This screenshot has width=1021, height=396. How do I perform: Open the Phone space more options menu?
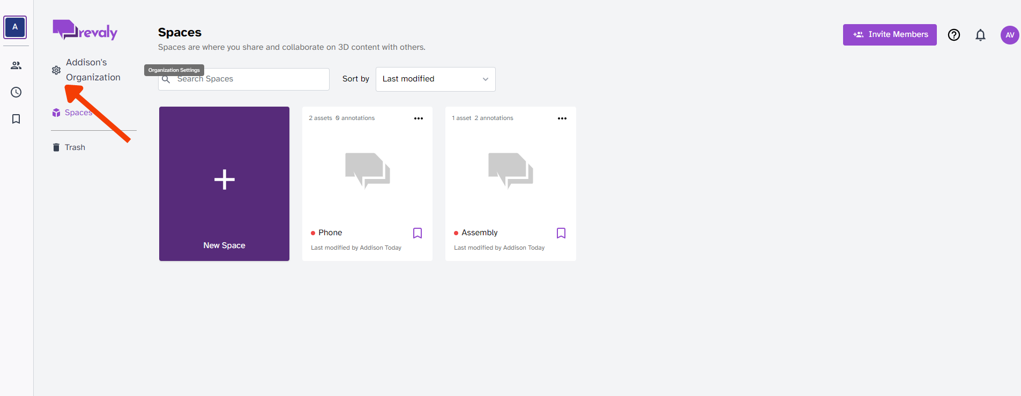click(x=419, y=118)
